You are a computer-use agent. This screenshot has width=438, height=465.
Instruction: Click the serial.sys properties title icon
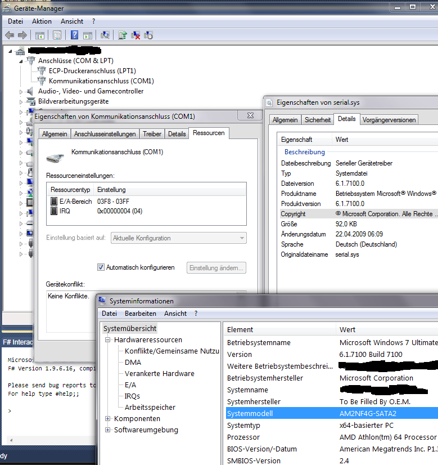pyautogui.click(x=269, y=102)
